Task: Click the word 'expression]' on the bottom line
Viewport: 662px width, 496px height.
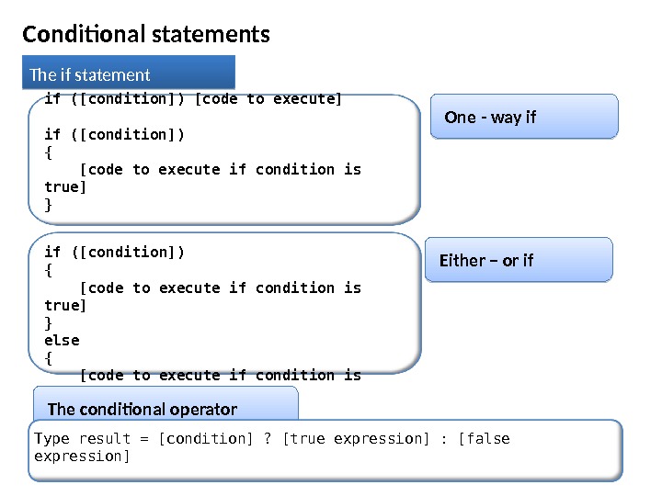Action: click(82, 456)
